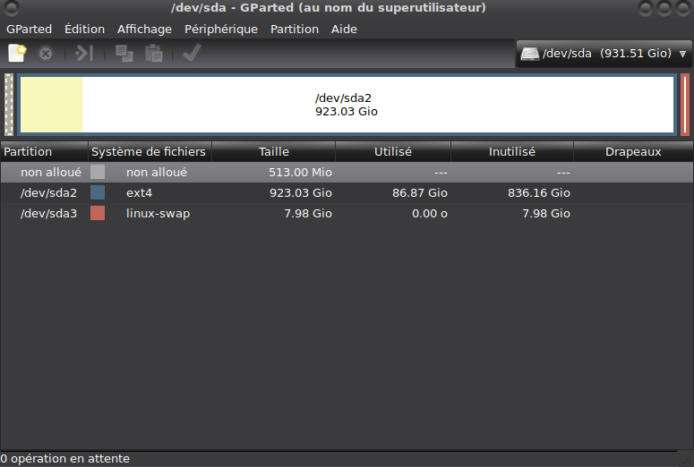The height and width of the screenshot is (467, 694).
Task: Click the blue ext4 color swatch
Action: point(98,192)
